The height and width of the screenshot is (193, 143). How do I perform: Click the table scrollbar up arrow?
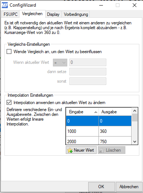click(x=135, y=111)
